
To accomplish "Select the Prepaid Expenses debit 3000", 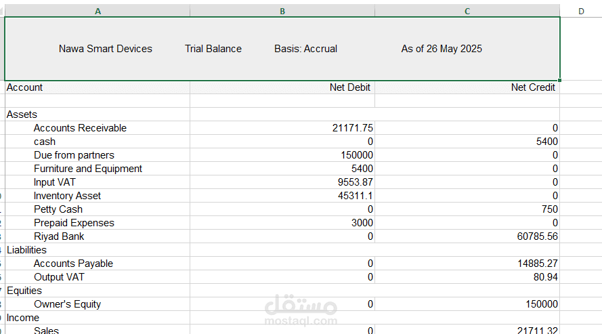I will click(282, 223).
